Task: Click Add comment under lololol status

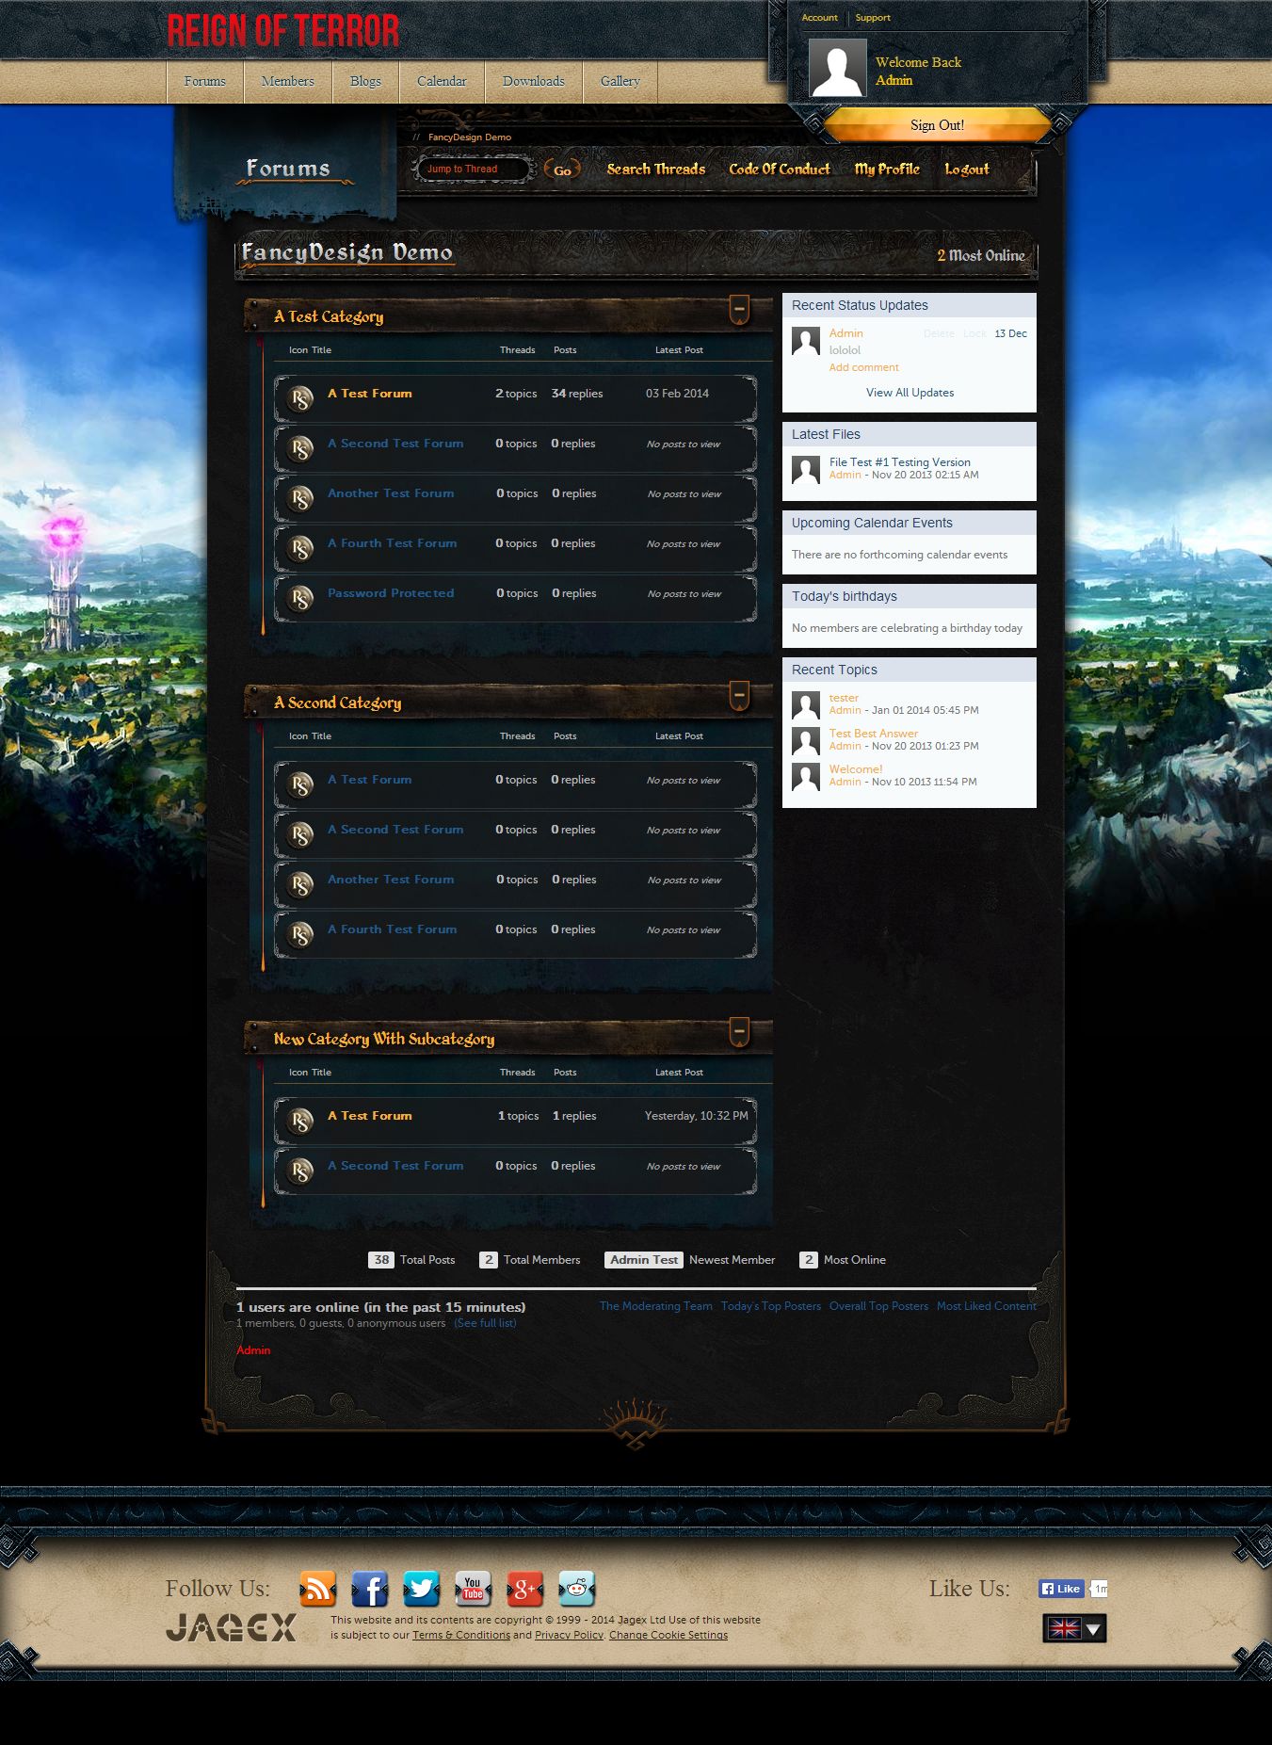Action: [x=864, y=367]
